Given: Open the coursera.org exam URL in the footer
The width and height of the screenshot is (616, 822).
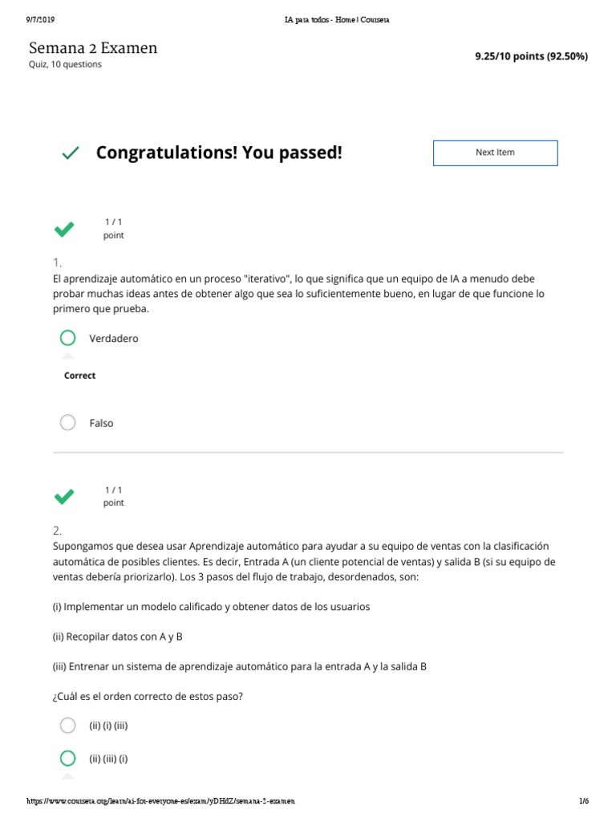Looking at the screenshot, I should click(161, 801).
